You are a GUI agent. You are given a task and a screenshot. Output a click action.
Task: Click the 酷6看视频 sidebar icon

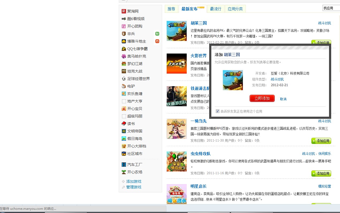124,19
